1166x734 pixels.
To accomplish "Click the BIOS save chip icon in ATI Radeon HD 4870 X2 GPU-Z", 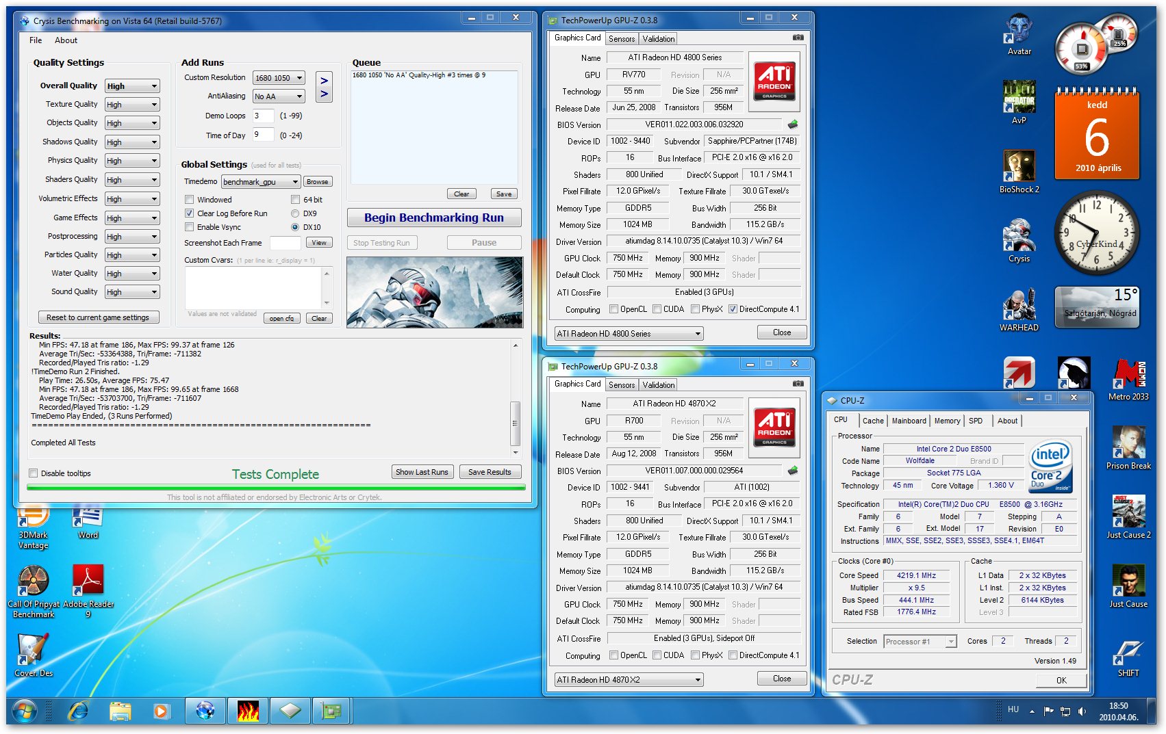I will pyautogui.click(x=793, y=471).
